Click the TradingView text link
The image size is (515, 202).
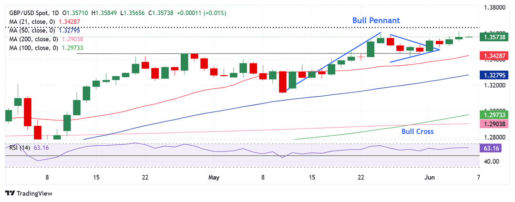pyautogui.click(x=34, y=193)
